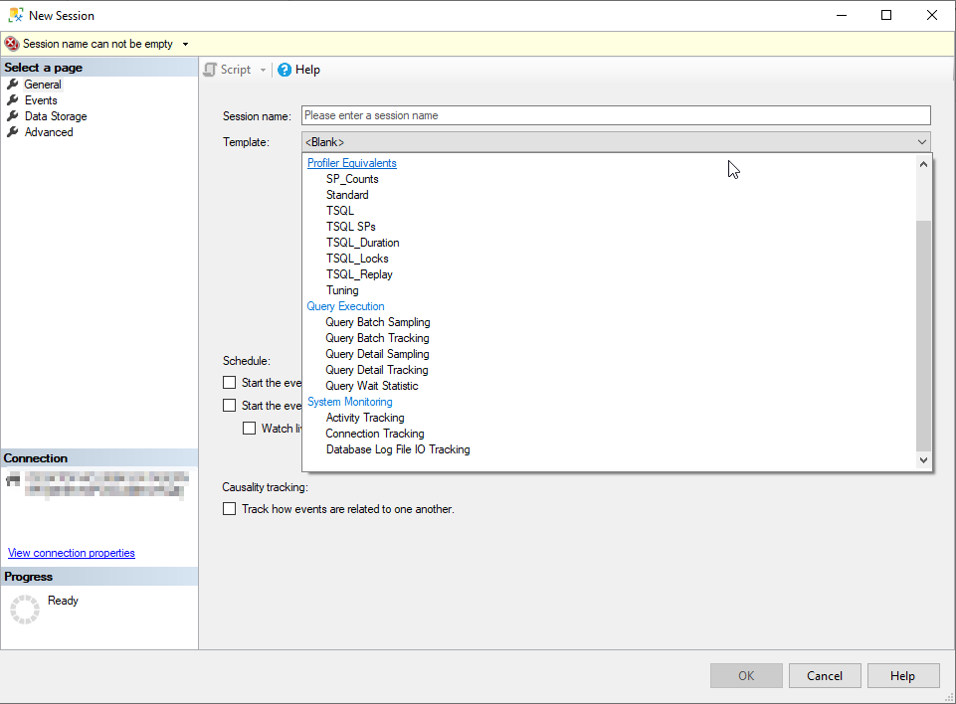The image size is (956, 704).
Task: Check the Watch live data checkbox
Action: 250,429
